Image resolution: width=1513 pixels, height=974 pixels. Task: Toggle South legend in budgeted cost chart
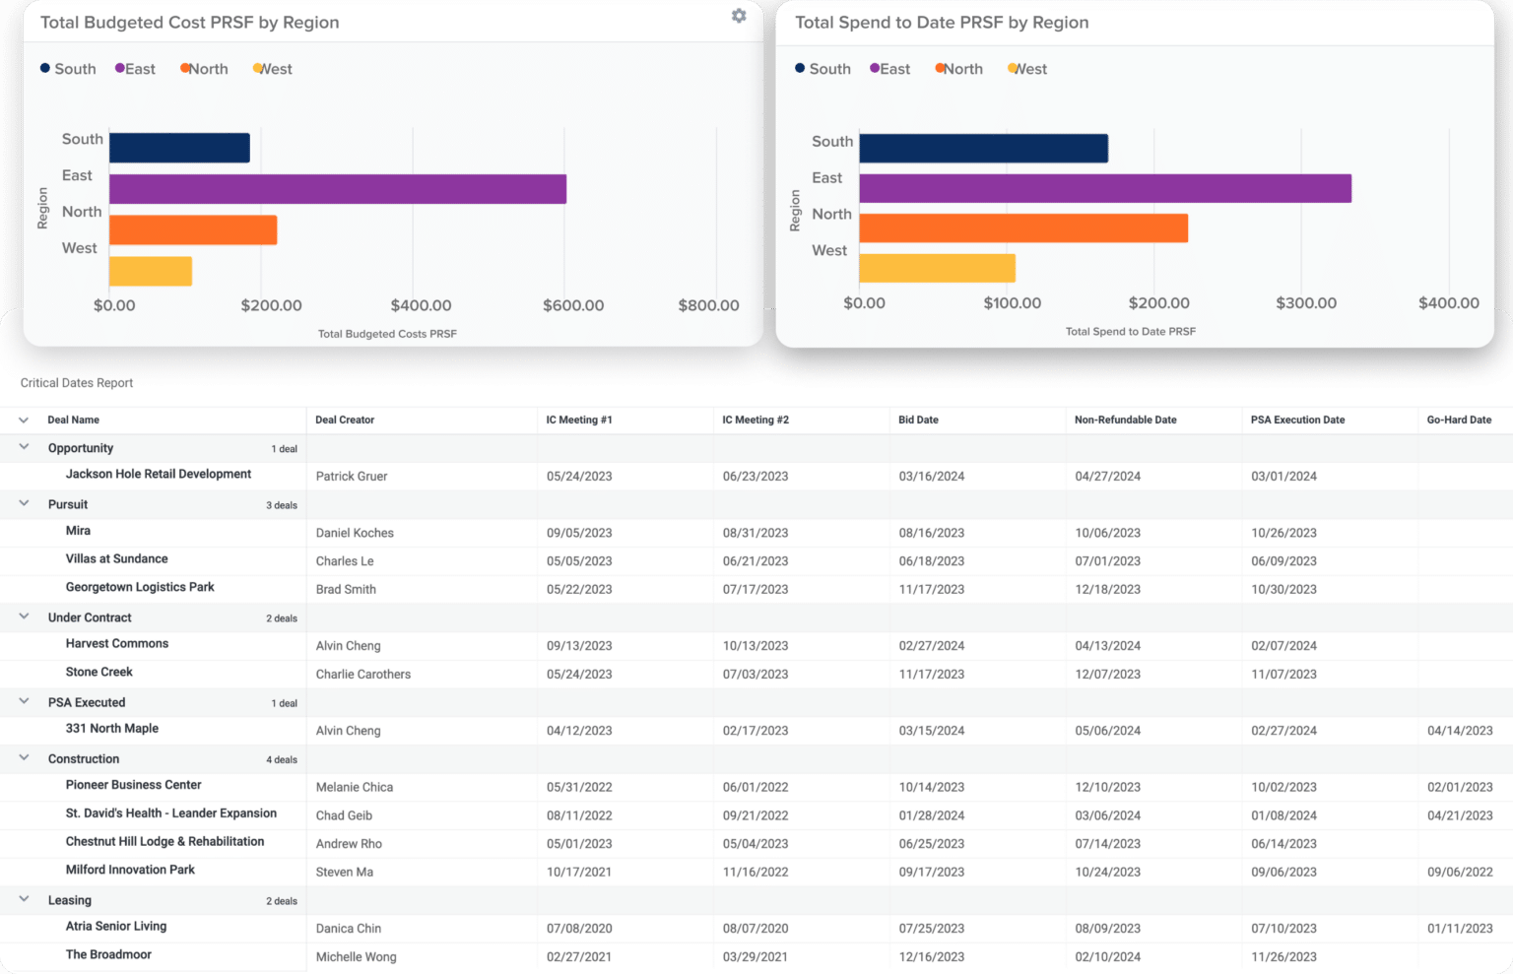point(68,69)
